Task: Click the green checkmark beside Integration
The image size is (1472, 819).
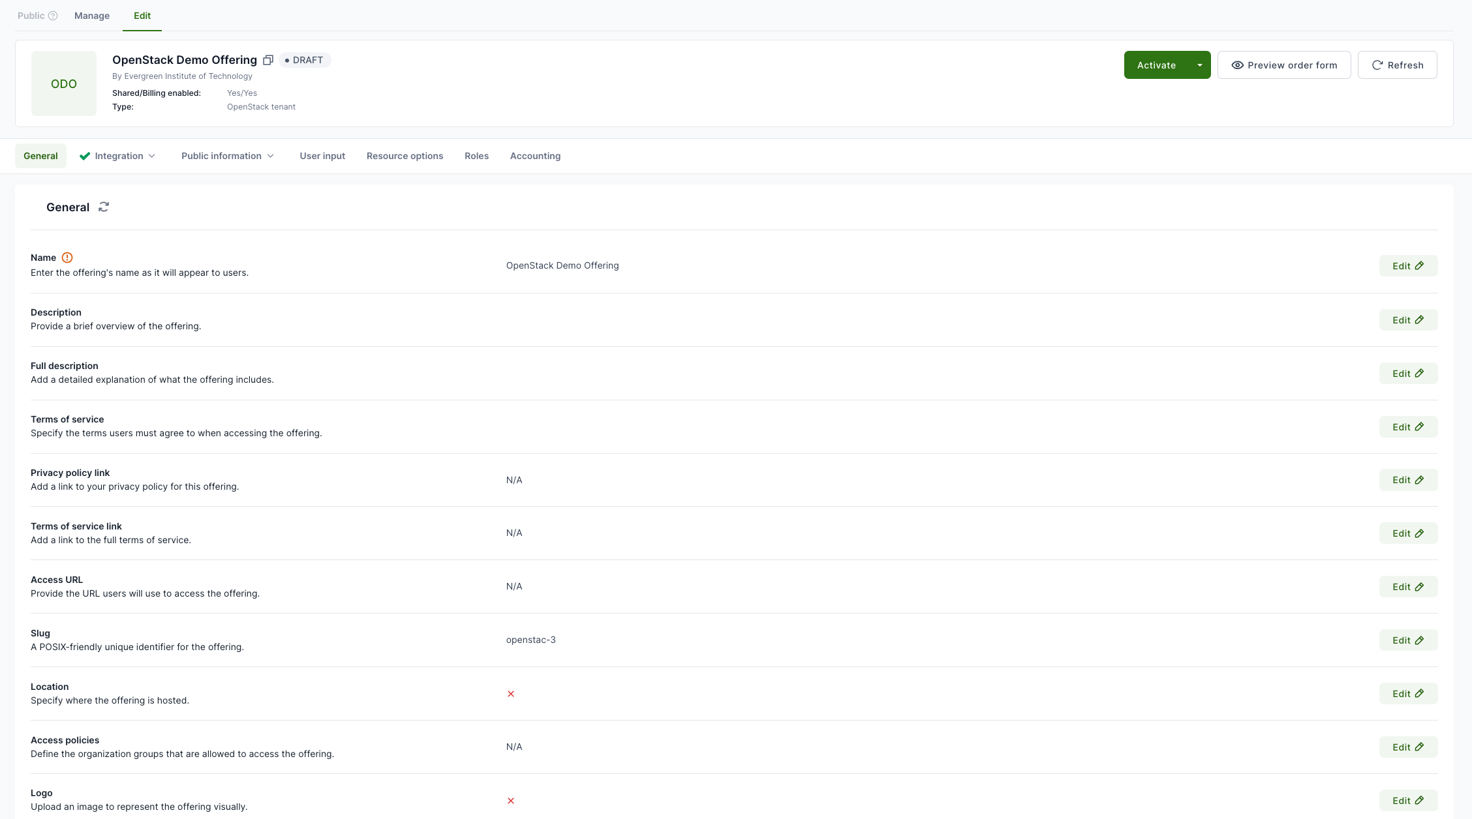Action: click(x=85, y=156)
